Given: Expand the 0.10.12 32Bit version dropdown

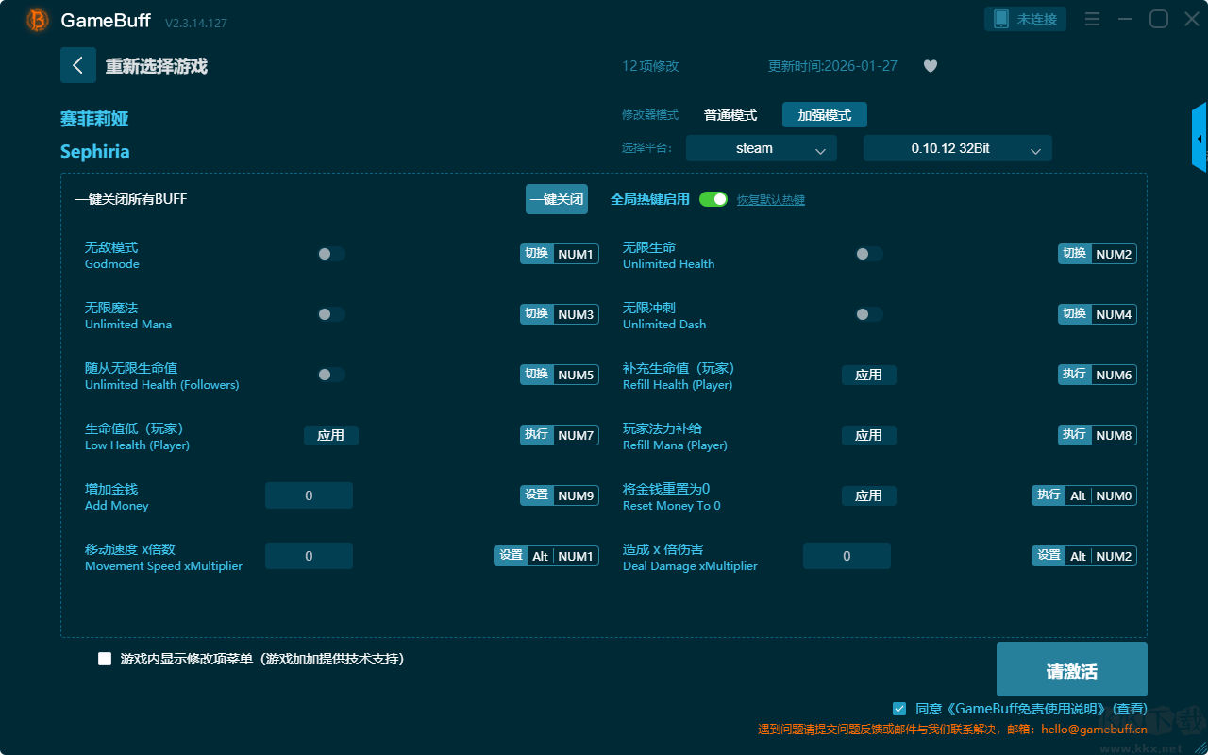Looking at the screenshot, I should point(957,148).
